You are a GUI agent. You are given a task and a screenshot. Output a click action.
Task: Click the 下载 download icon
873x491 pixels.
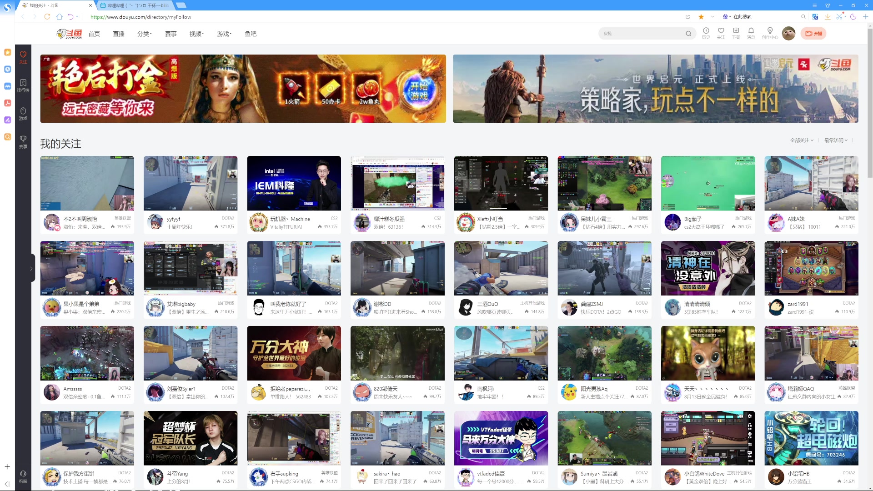click(x=736, y=31)
